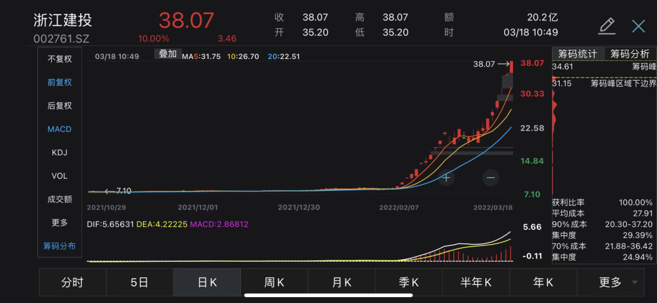Select 不复权 price adjustment option
The image size is (657, 303).
point(60,59)
